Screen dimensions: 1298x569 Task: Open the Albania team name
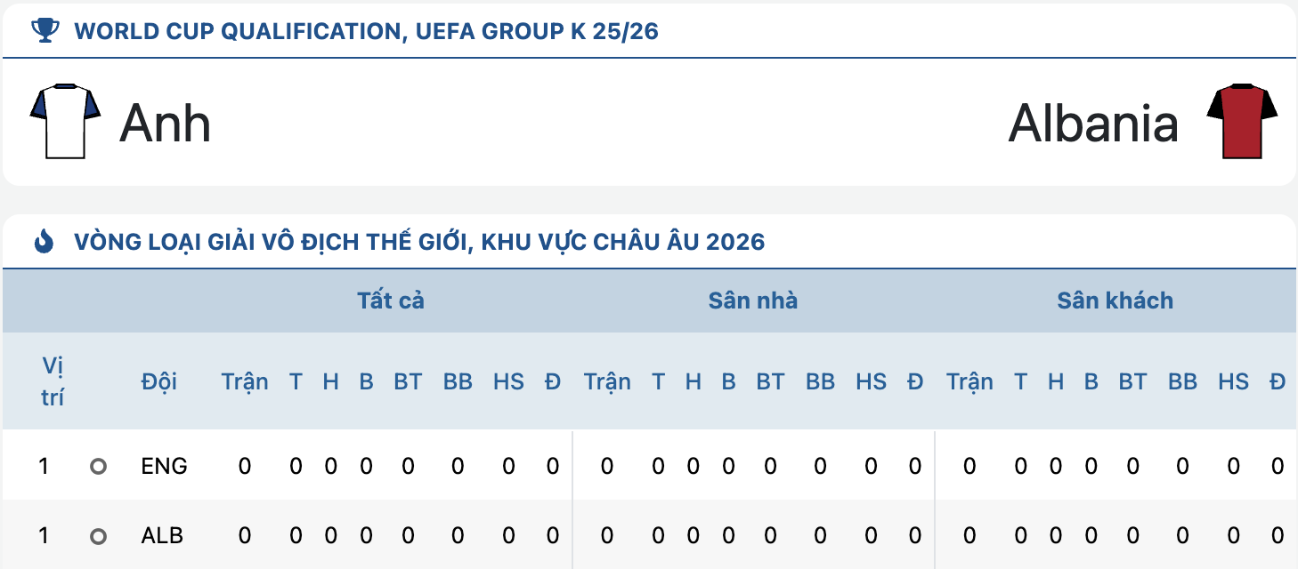(x=1093, y=123)
